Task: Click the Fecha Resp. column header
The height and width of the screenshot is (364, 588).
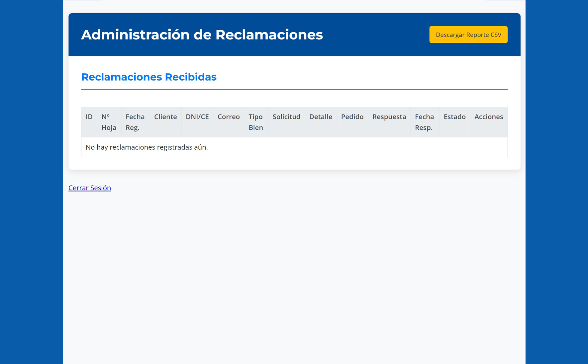Action: pos(424,122)
